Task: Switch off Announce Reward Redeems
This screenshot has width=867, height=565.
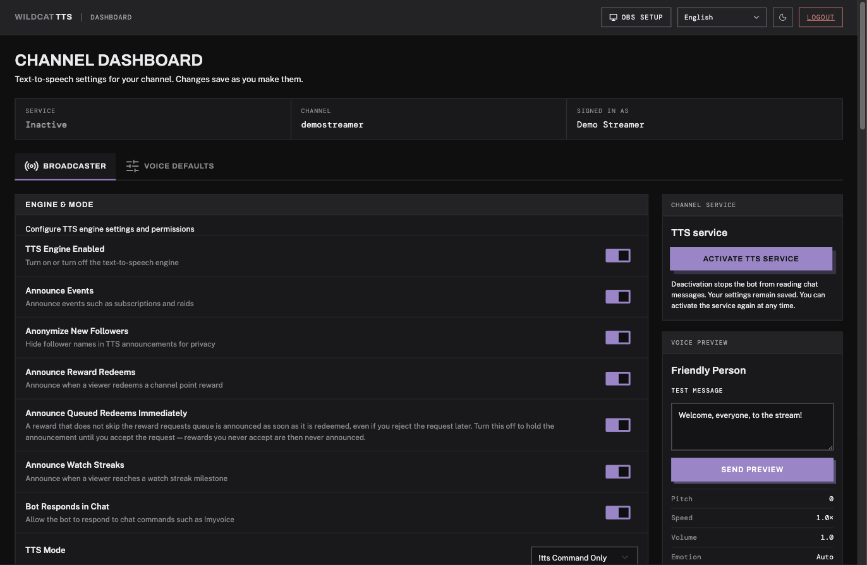Action: click(x=618, y=379)
